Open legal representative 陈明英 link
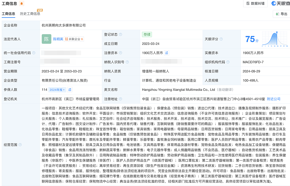This screenshot has width=290, height=186. tap(58, 39)
